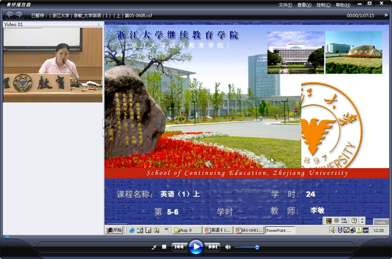The height and width of the screenshot is (259, 392).
Task: Open the 控制(C) menu
Action: (x=323, y=5)
